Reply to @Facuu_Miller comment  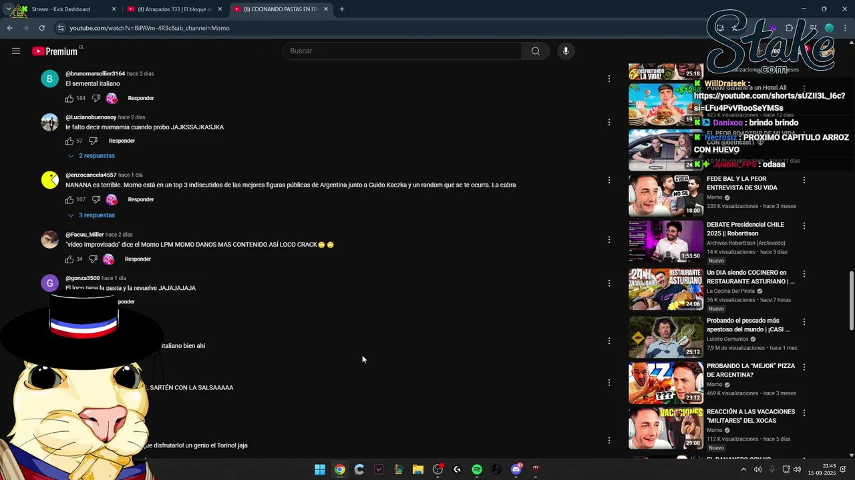pos(138,259)
